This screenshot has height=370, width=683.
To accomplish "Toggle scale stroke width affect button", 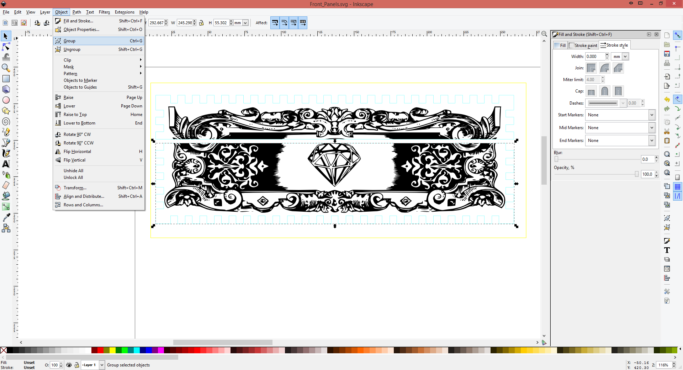I will tap(275, 23).
